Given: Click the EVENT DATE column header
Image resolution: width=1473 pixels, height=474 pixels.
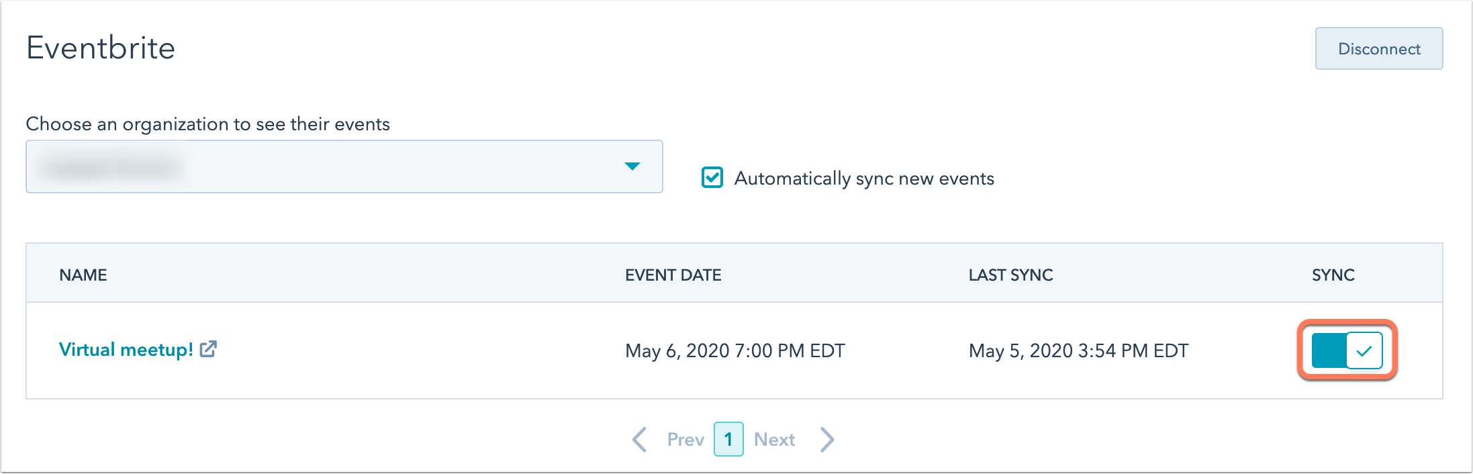Looking at the screenshot, I should pyautogui.click(x=673, y=275).
